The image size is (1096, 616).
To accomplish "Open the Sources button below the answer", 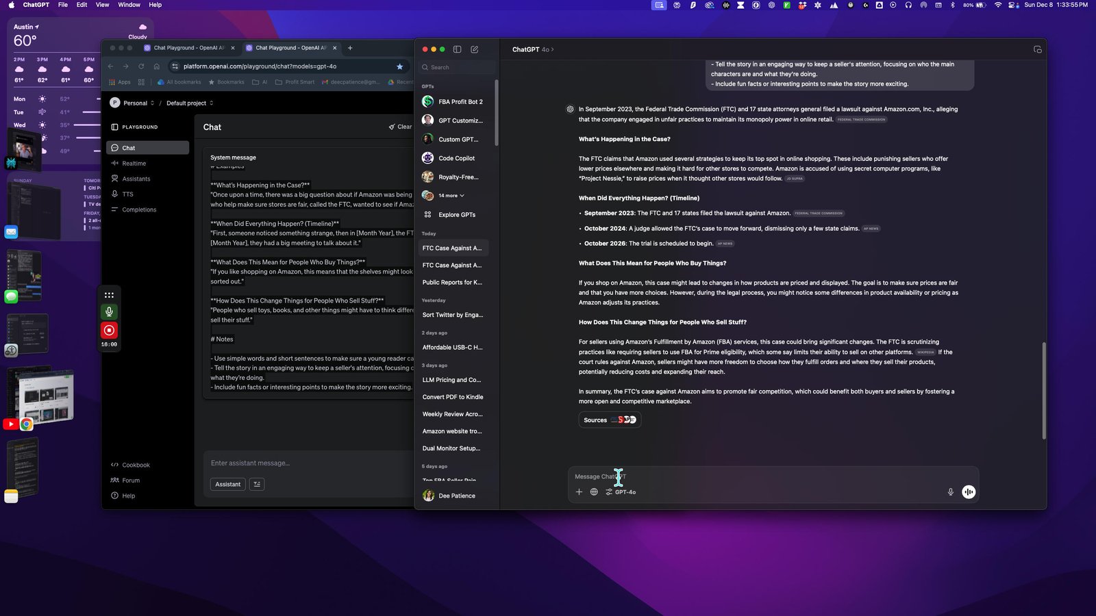I will tap(610, 420).
